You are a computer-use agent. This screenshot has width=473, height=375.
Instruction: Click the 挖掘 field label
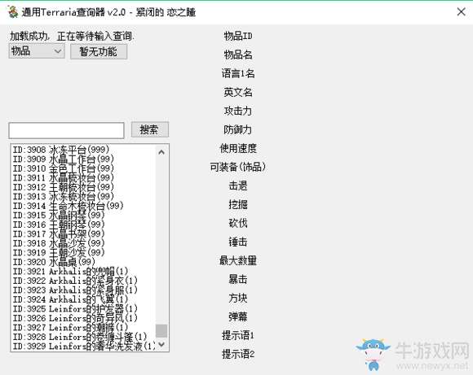[x=238, y=204]
